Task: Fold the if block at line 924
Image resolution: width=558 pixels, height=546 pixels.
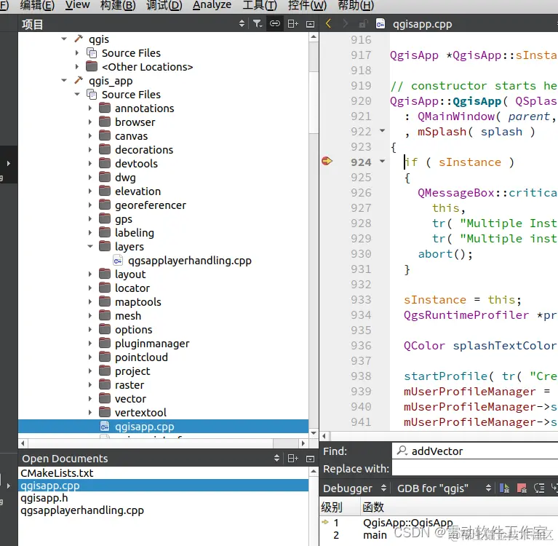Action: pos(382,162)
